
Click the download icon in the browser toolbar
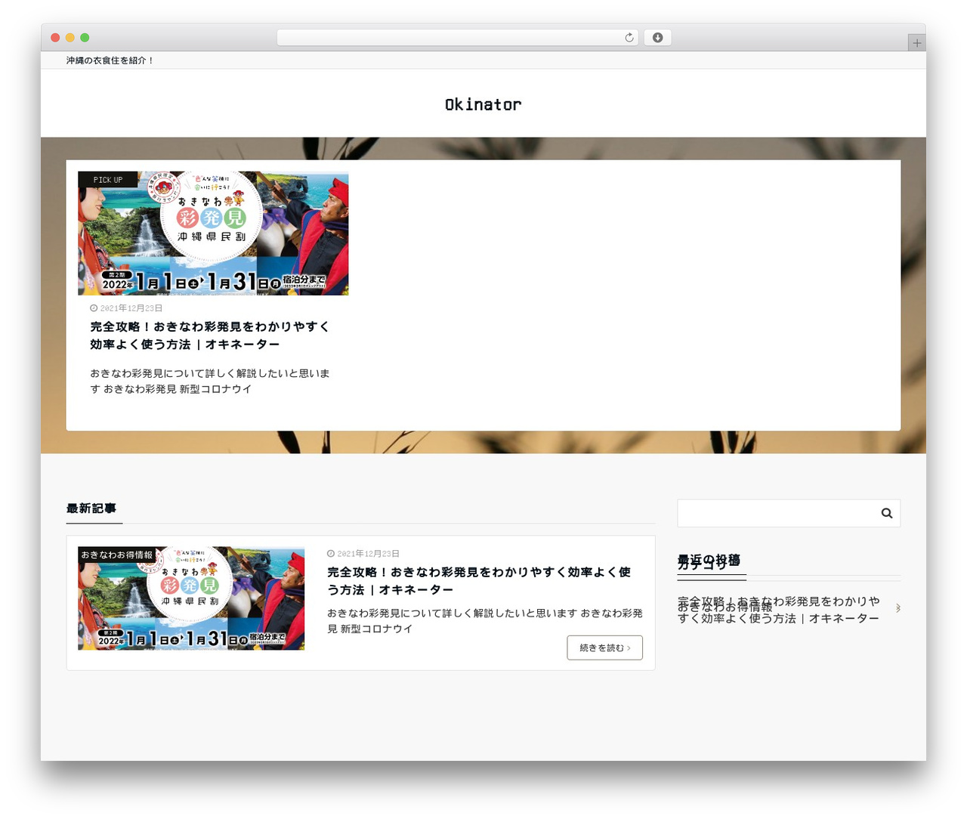pyautogui.click(x=657, y=38)
